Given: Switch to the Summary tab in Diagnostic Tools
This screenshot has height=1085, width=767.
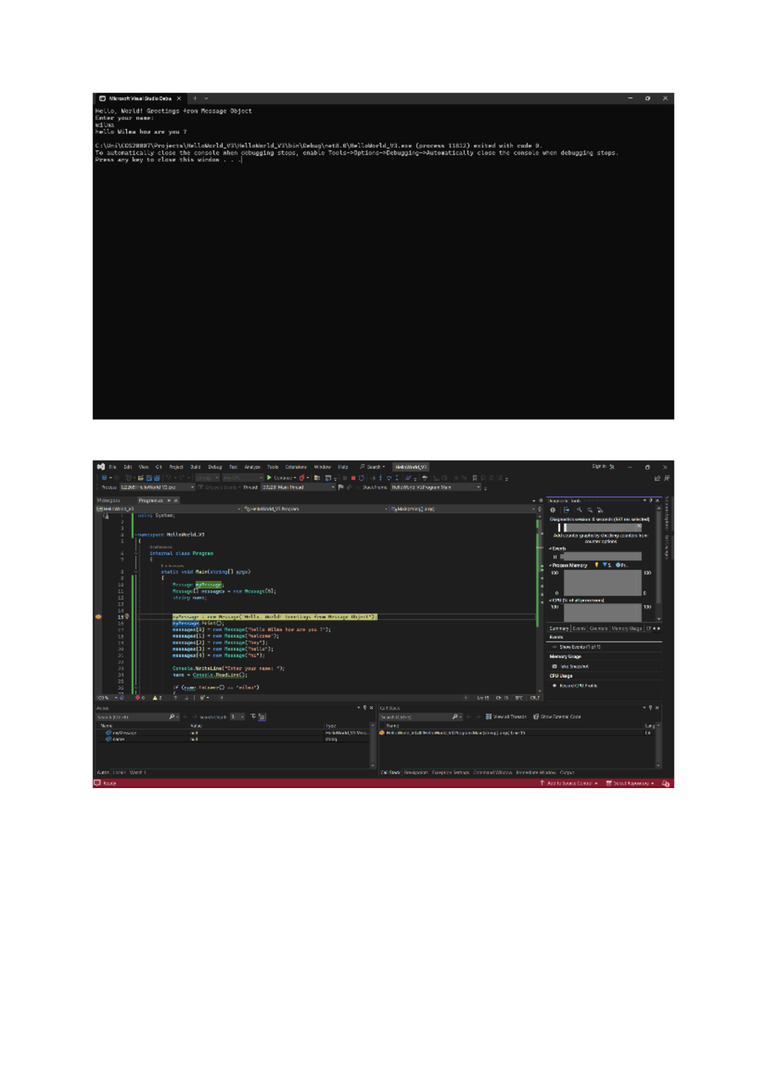Looking at the screenshot, I should tap(559, 628).
